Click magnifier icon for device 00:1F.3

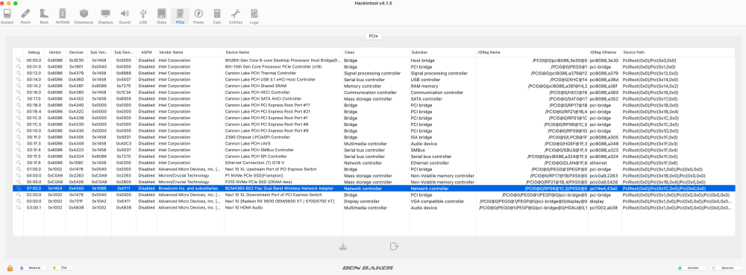(x=19, y=143)
